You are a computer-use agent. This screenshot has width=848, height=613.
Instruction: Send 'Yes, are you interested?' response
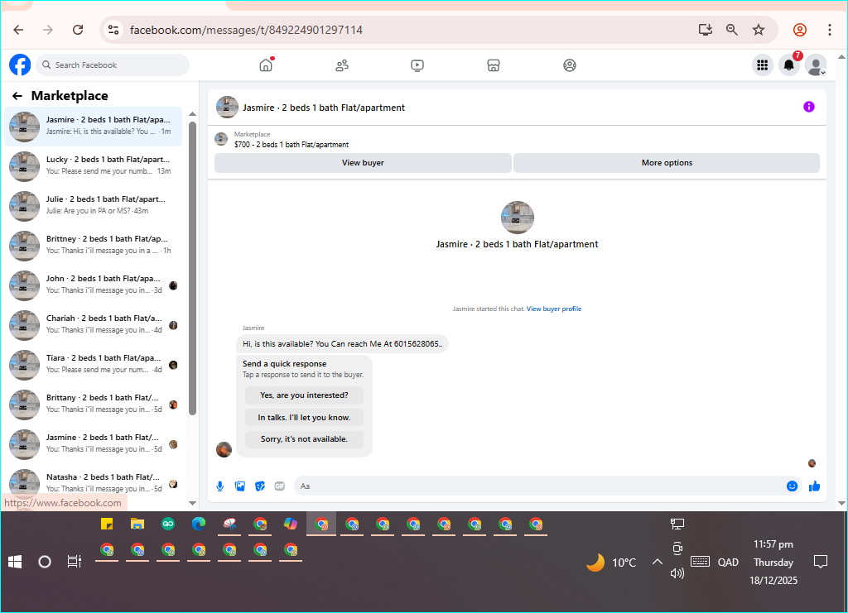[x=304, y=395]
